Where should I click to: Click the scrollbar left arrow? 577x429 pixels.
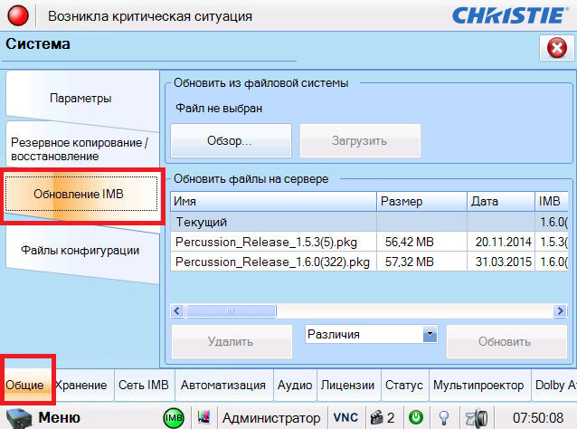pos(177,311)
